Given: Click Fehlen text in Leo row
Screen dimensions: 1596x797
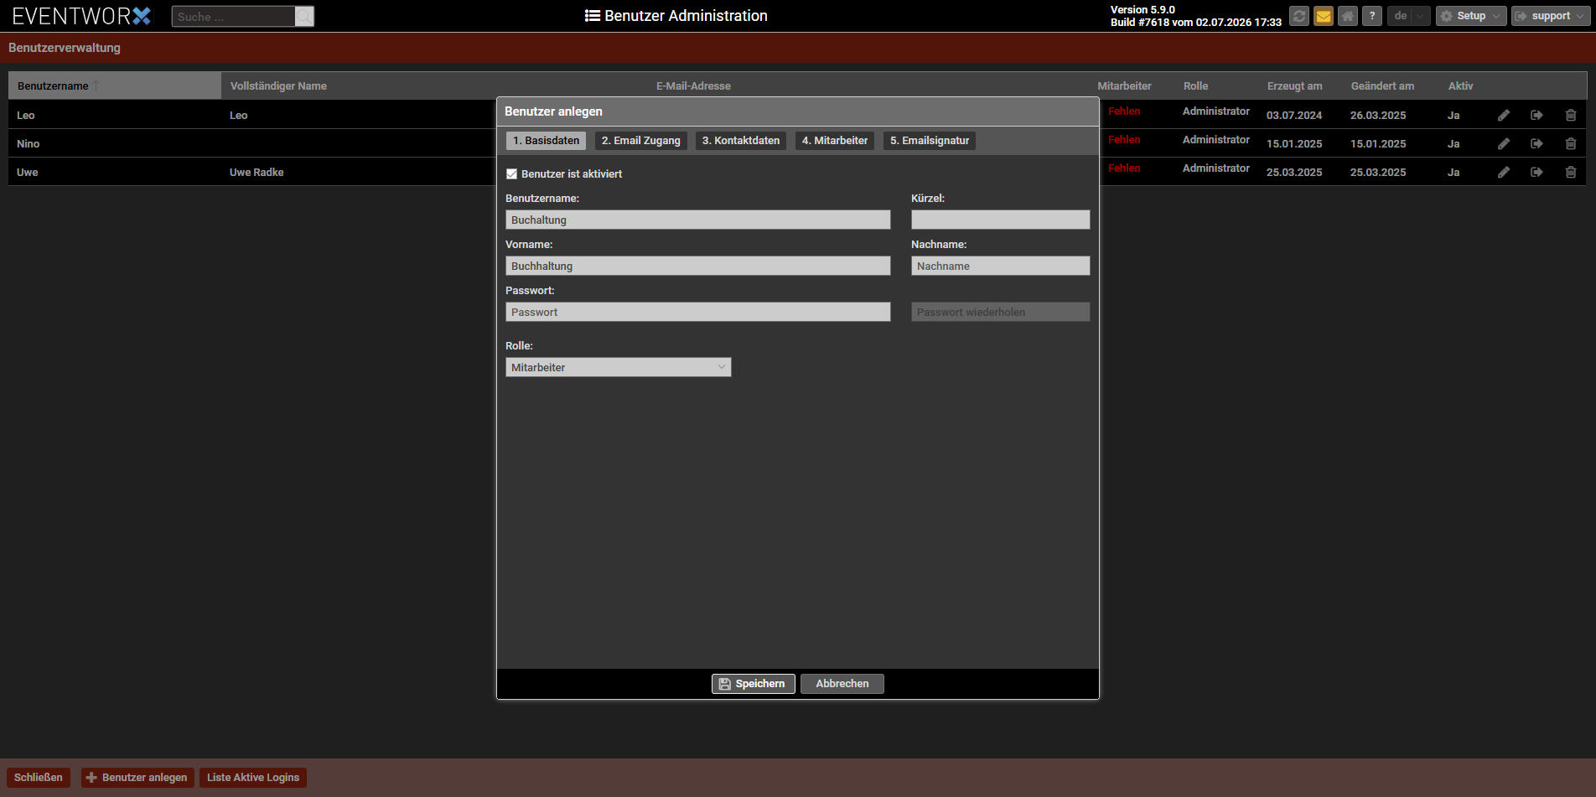Looking at the screenshot, I should [1124, 111].
